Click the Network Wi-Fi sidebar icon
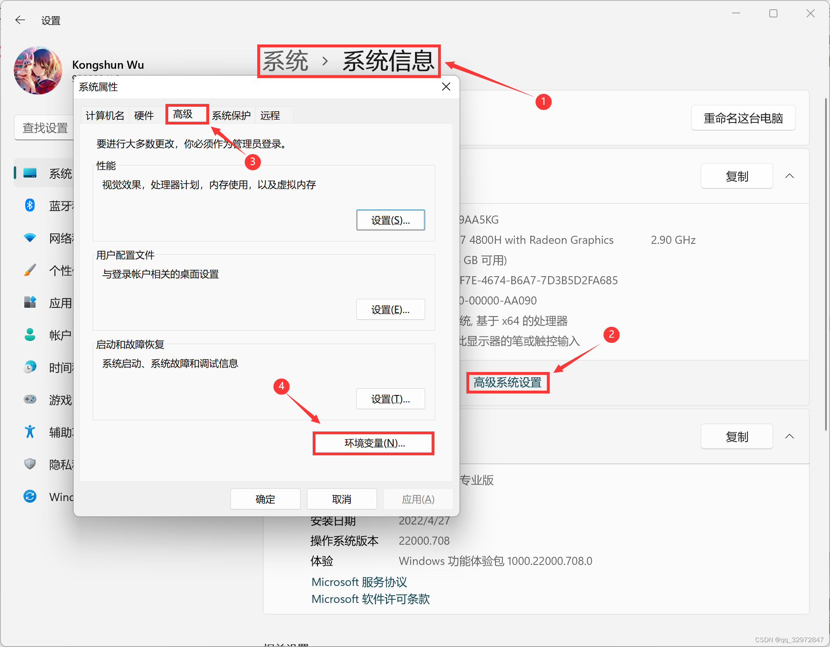 click(30, 238)
